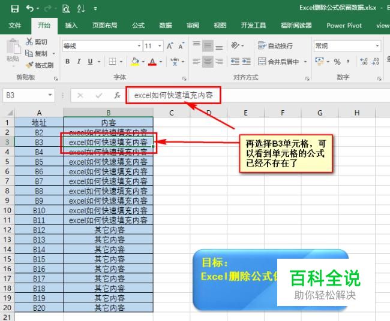Select column B header

point(109,113)
